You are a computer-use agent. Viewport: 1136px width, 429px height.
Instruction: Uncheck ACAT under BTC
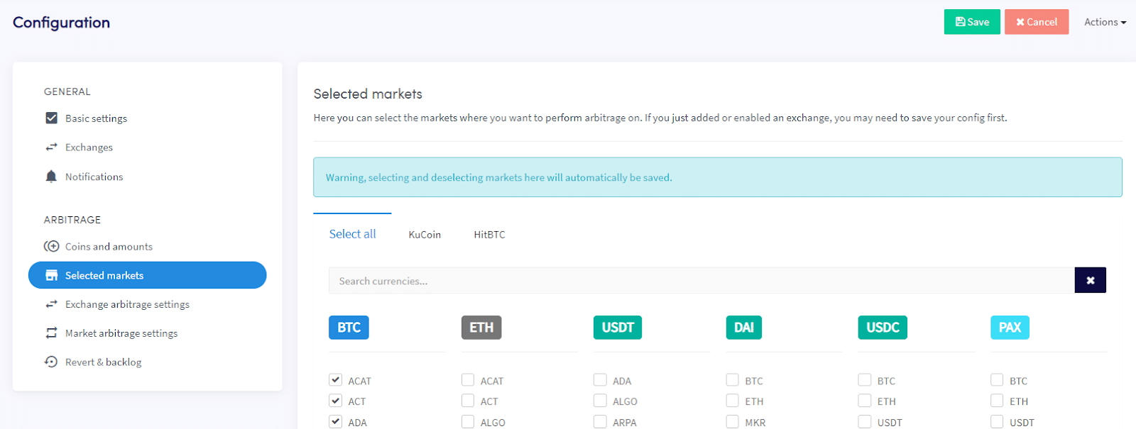coord(336,380)
